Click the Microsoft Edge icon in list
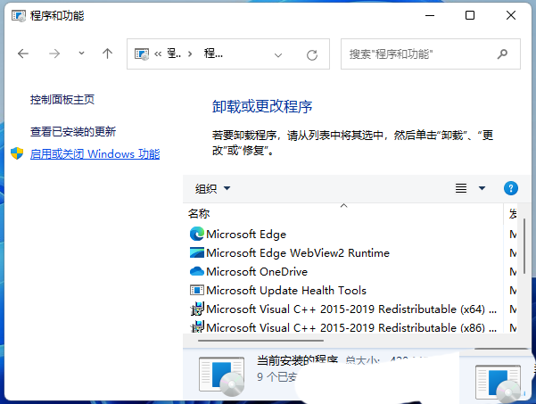The height and width of the screenshot is (404, 536). coord(197,234)
